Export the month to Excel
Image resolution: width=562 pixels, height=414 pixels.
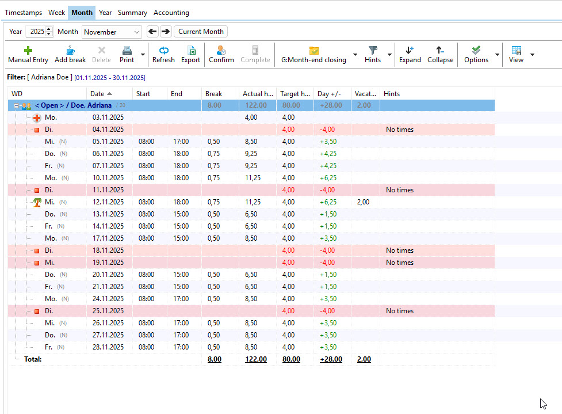point(190,51)
